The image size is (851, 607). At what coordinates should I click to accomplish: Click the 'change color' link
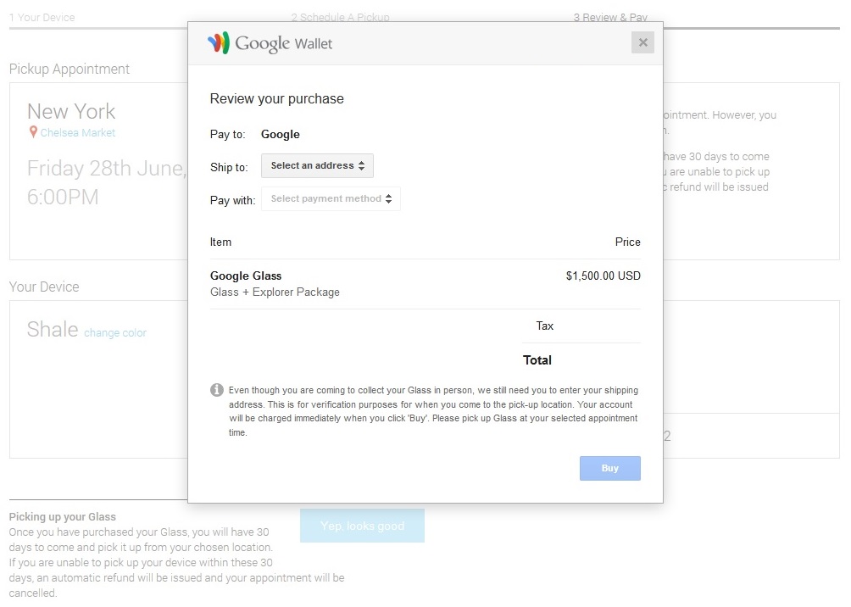[115, 333]
